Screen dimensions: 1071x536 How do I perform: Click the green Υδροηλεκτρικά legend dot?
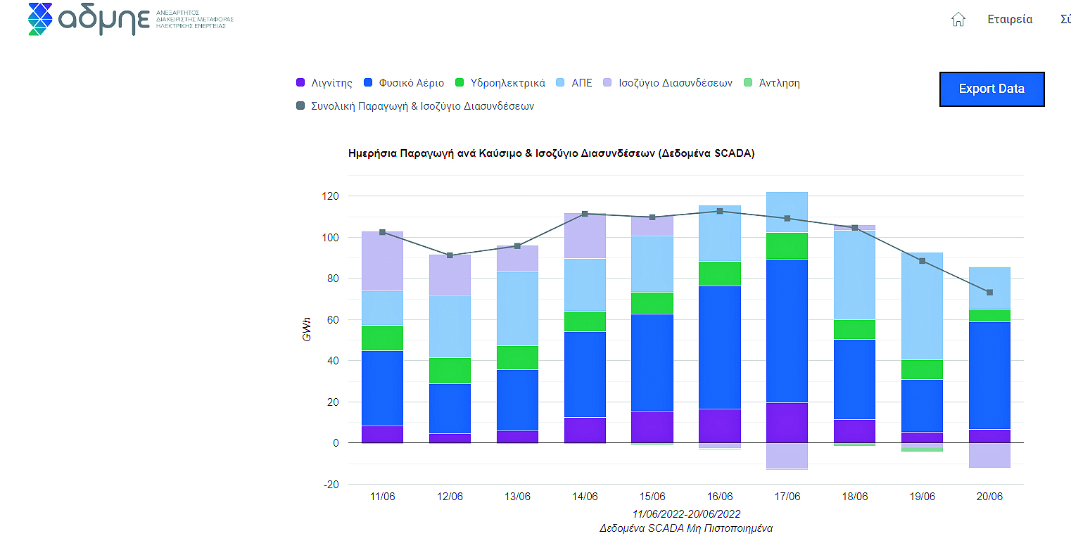pos(460,83)
